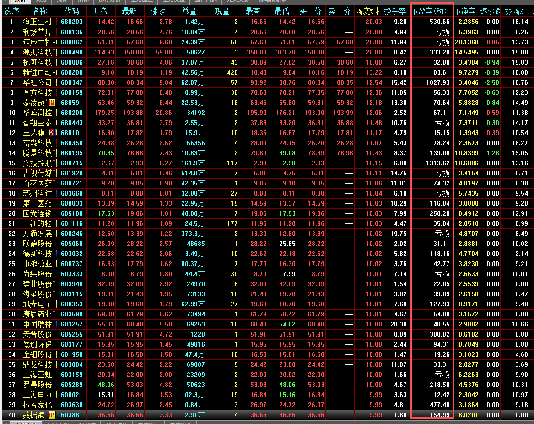Click the 最低 column header
The image size is (534, 424).
coord(282,11)
